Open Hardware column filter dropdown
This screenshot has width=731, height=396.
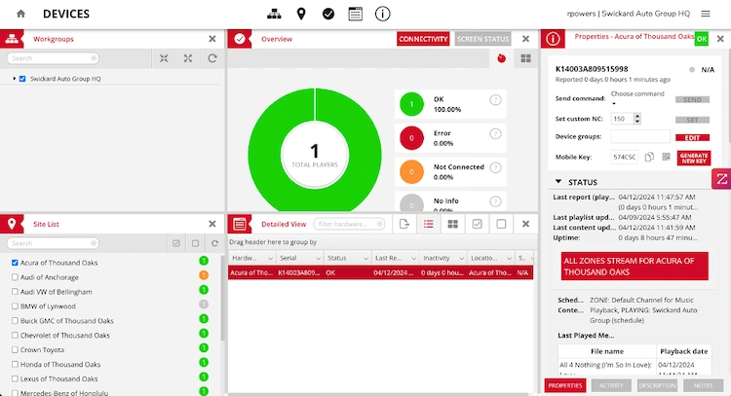click(x=270, y=258)
